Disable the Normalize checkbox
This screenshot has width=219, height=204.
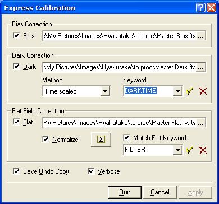coord(46,140)
